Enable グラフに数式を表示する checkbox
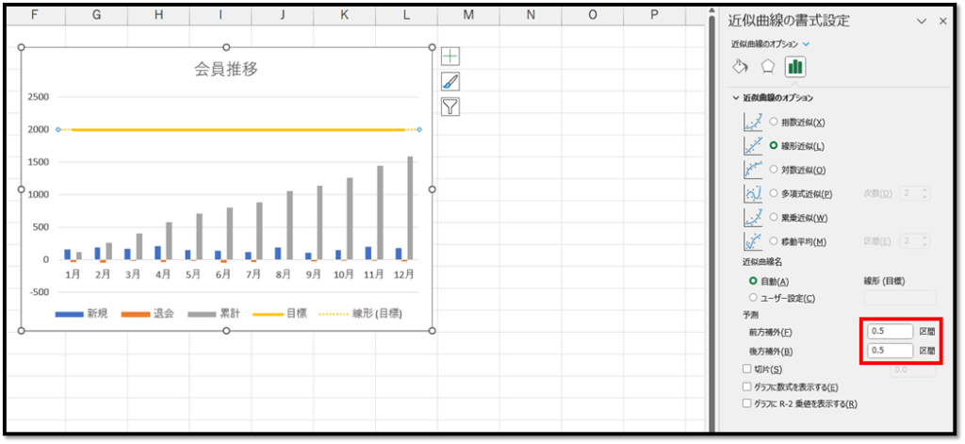Viewport: 965px width, 444px height. pyautogui.click(x=747, y=386)
